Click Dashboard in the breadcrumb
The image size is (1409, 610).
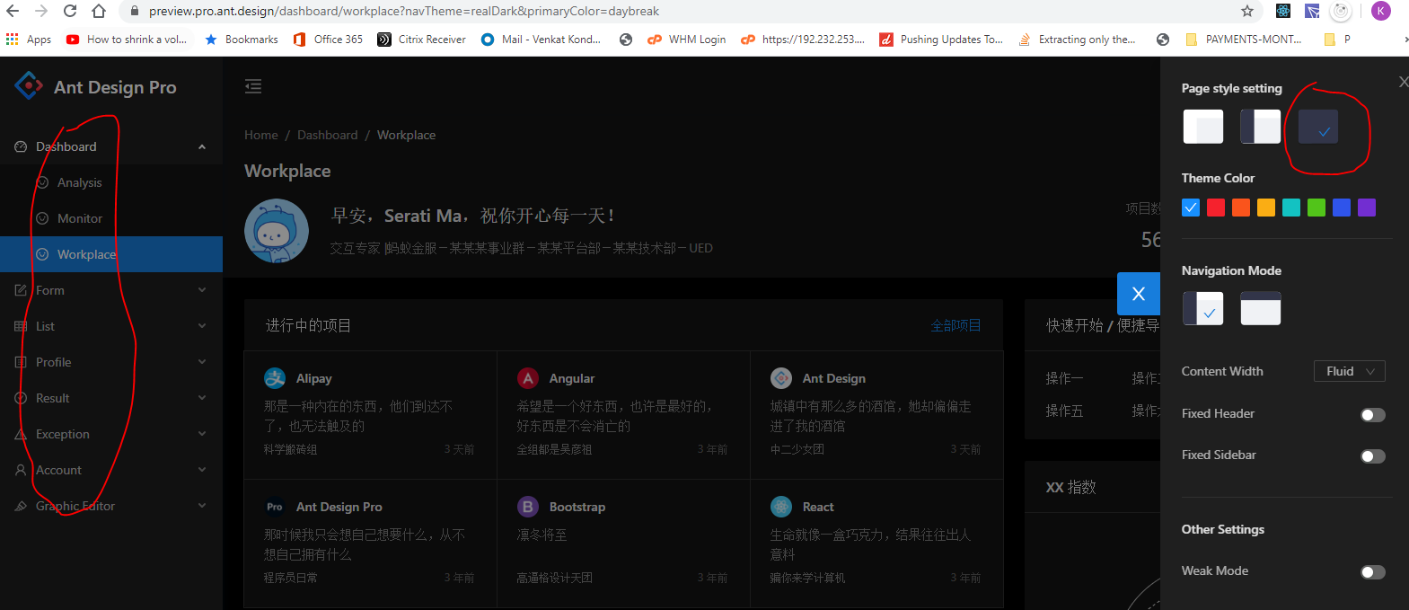coord(327,135)
